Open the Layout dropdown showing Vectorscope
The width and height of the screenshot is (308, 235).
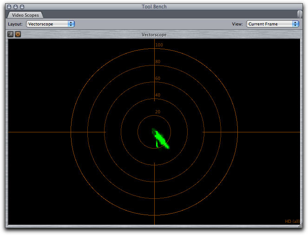(51, 24)
